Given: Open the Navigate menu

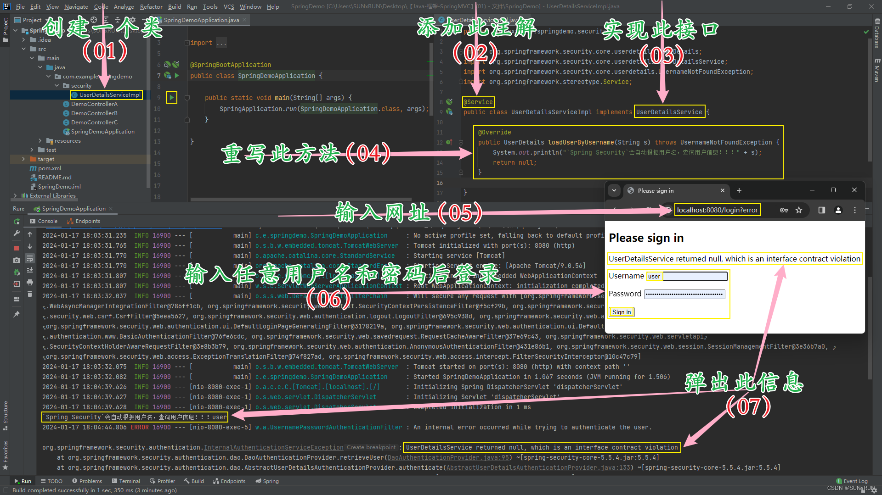Looking at the screenshot, I should [x=76, y=6].
